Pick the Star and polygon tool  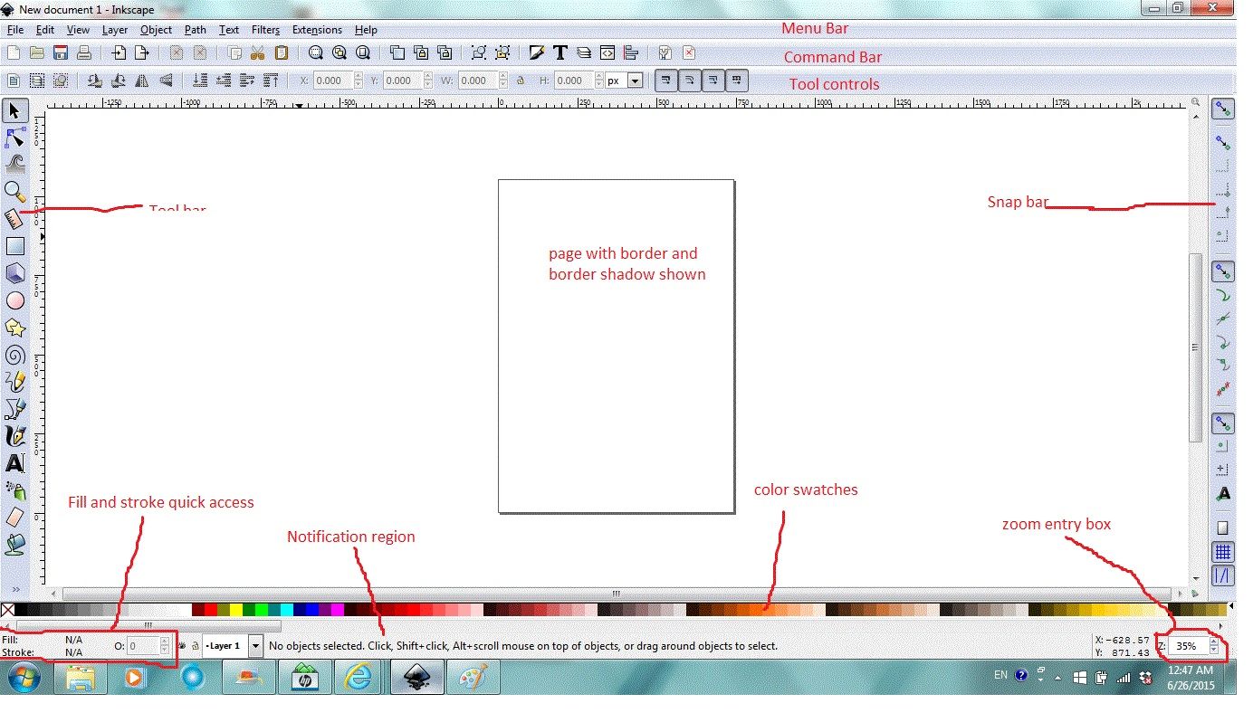point(15,327)
